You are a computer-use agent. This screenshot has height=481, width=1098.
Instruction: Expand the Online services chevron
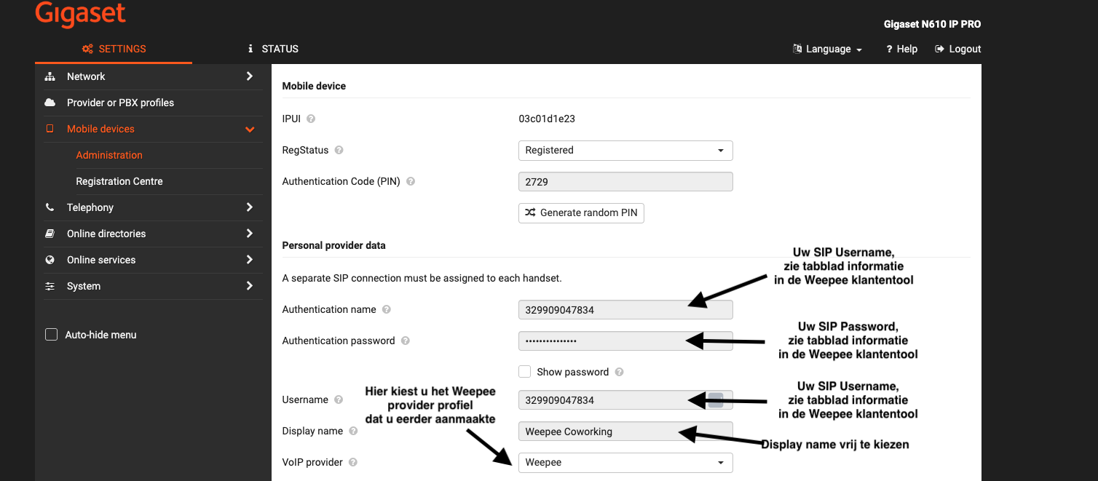click(250, 260)
